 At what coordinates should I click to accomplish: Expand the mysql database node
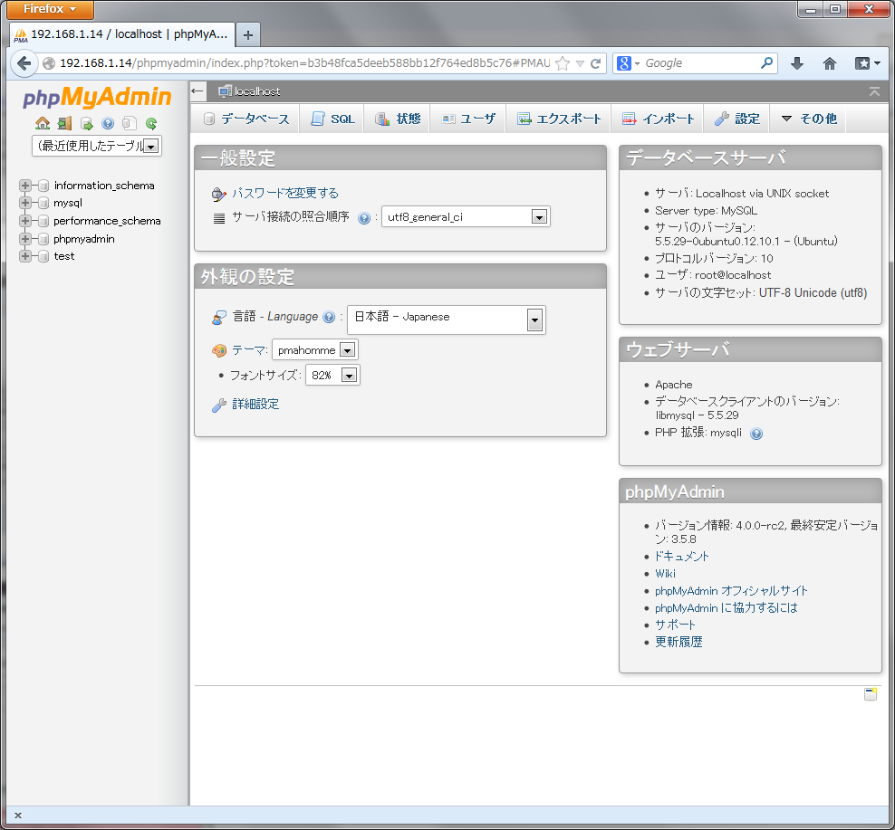(24, 203)
